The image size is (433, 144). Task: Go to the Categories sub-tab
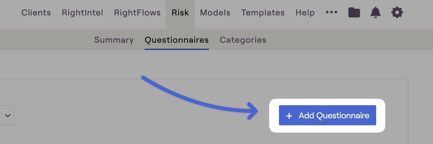[x=243, y=40]
